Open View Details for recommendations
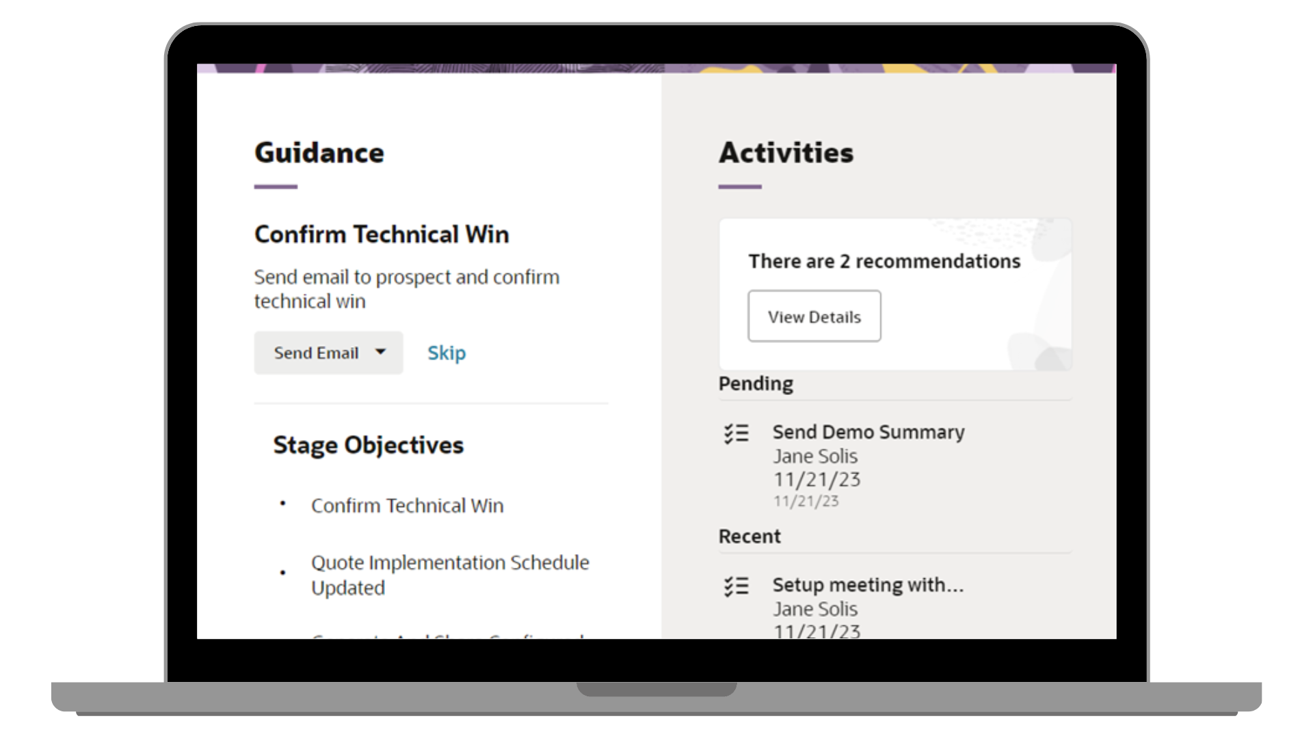Screen dimensions: 1313x738 click(x=814, y=316)
